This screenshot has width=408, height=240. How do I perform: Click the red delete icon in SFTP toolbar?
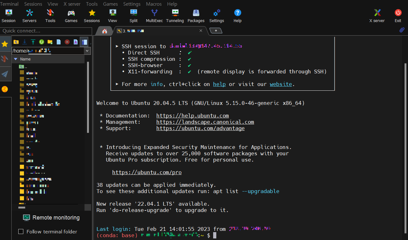pyautogui.click(x=67, y=42)
